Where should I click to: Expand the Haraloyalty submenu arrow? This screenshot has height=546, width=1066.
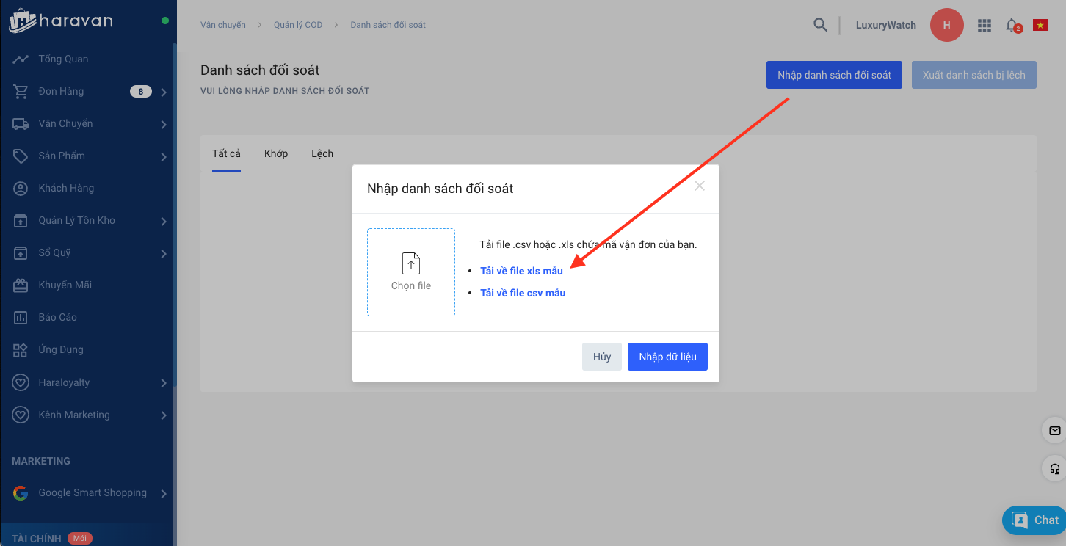tap(164, 383)
